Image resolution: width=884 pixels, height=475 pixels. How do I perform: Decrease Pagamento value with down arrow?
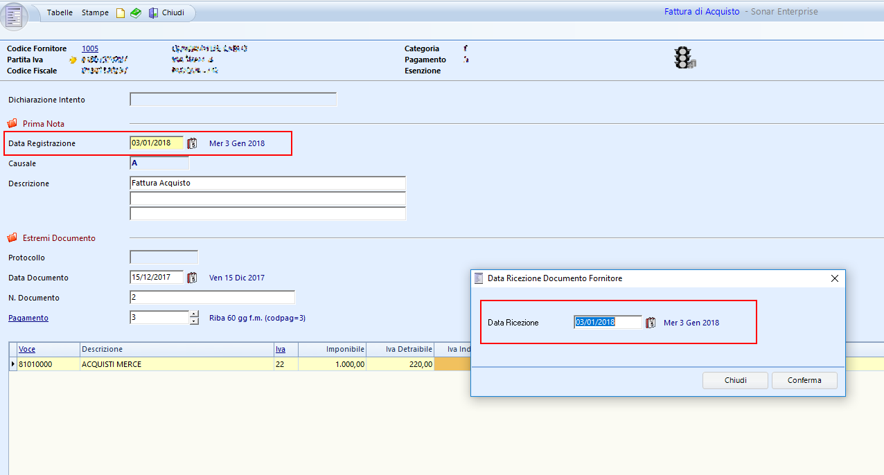(193, 321)
